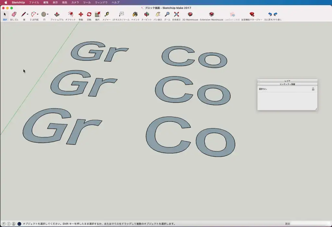The height and width of the screenshot is (227, 332).
Task: Toggle details button in エンティティ情報 panel
Action: pos(313,89)
